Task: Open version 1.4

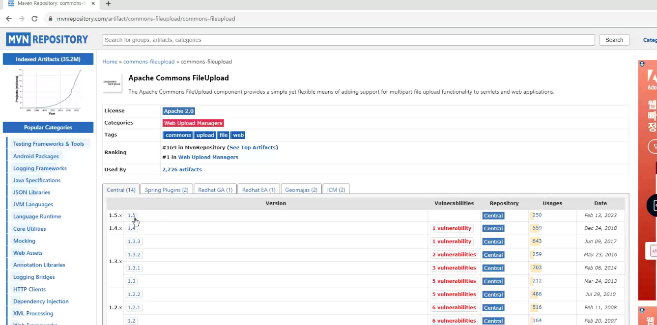Action: tap(131, 228)
